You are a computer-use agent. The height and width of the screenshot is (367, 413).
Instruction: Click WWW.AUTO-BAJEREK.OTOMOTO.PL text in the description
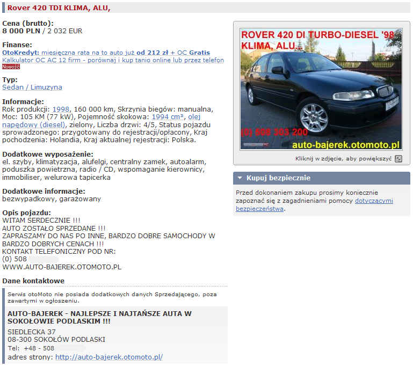tap(62, 267)
